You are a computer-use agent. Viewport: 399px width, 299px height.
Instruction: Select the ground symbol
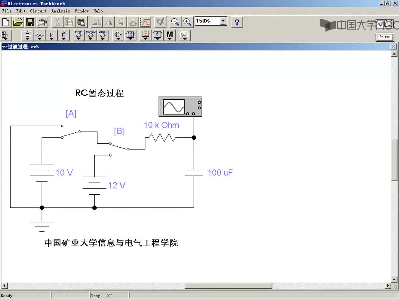click(x=42, y=226)
